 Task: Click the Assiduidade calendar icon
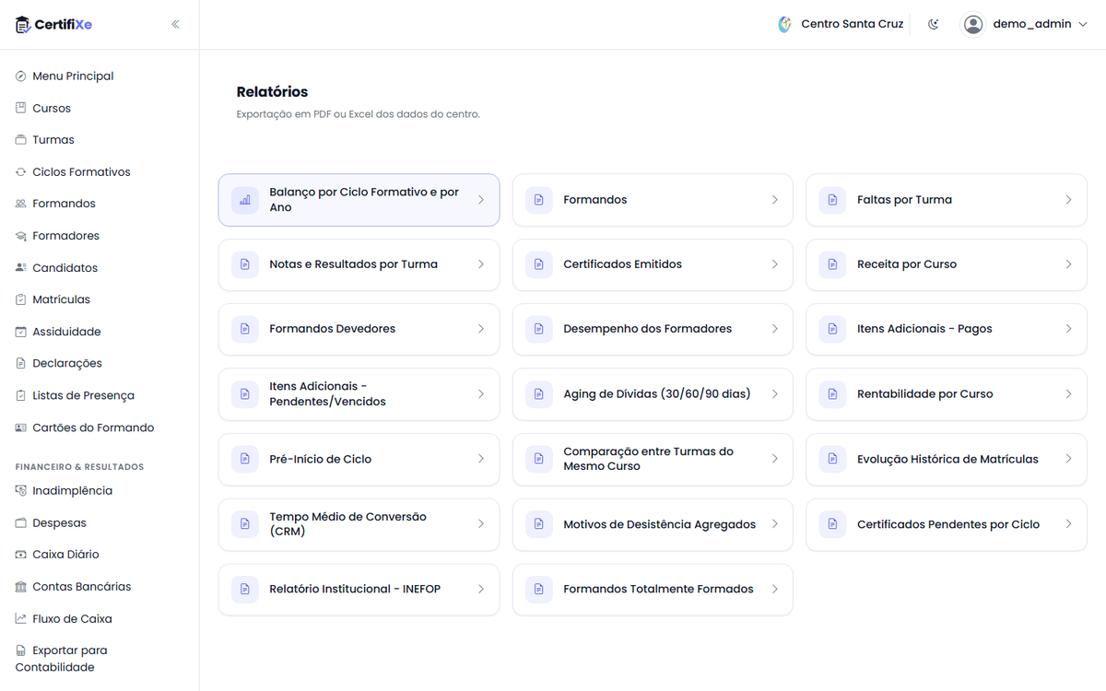pyautogui.click(x=21, y=332)
